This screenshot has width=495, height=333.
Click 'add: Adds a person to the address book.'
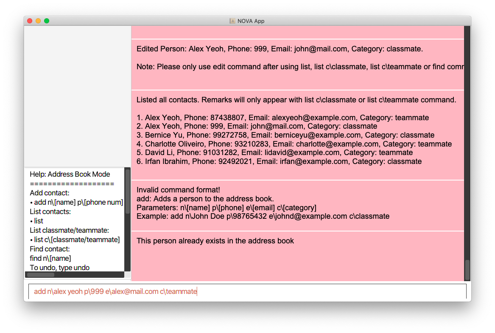pos(205,199)
